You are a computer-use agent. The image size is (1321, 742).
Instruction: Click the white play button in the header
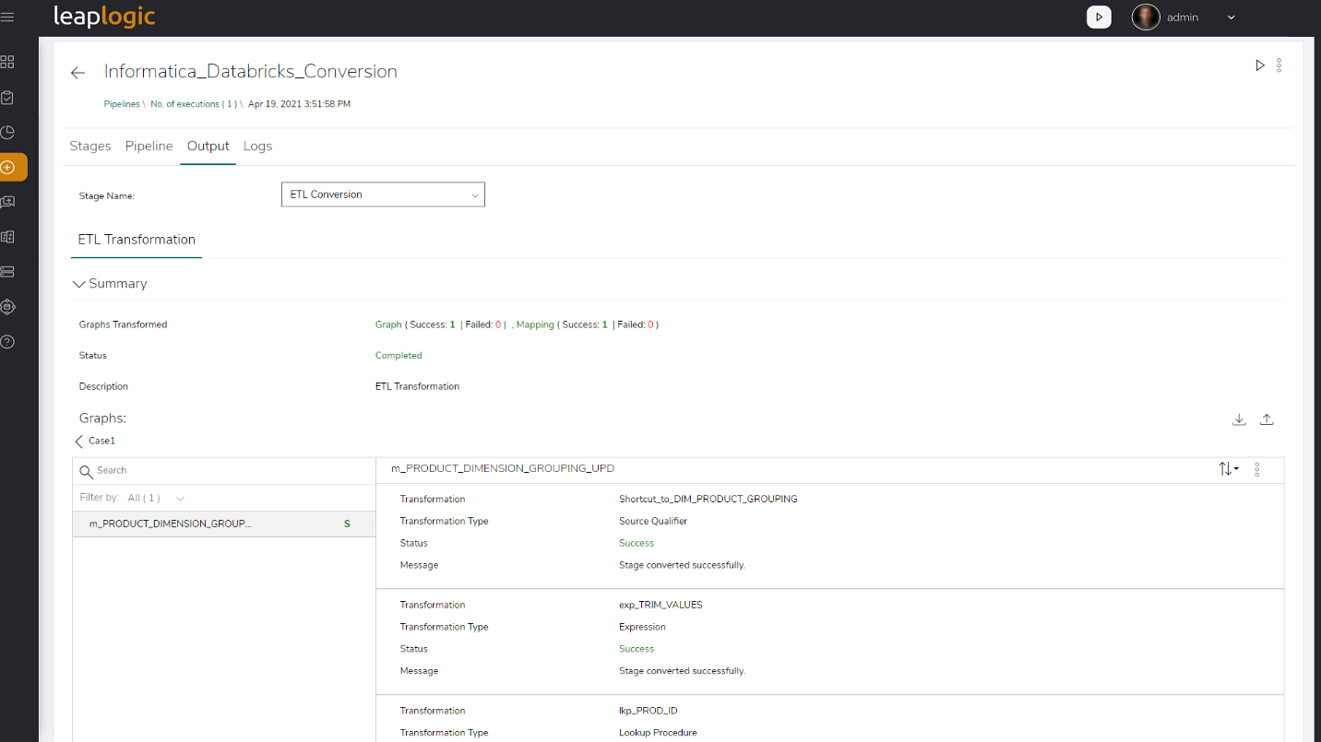click(x=1099, y=17)
